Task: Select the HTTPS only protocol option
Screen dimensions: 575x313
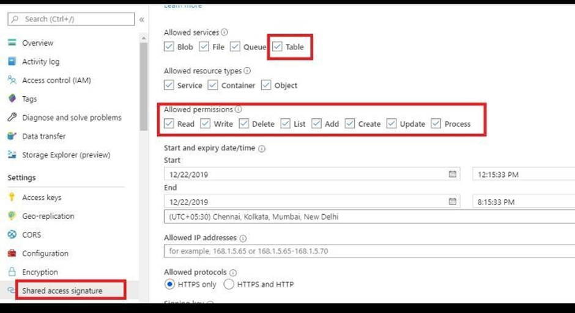Action: (169, 284)
